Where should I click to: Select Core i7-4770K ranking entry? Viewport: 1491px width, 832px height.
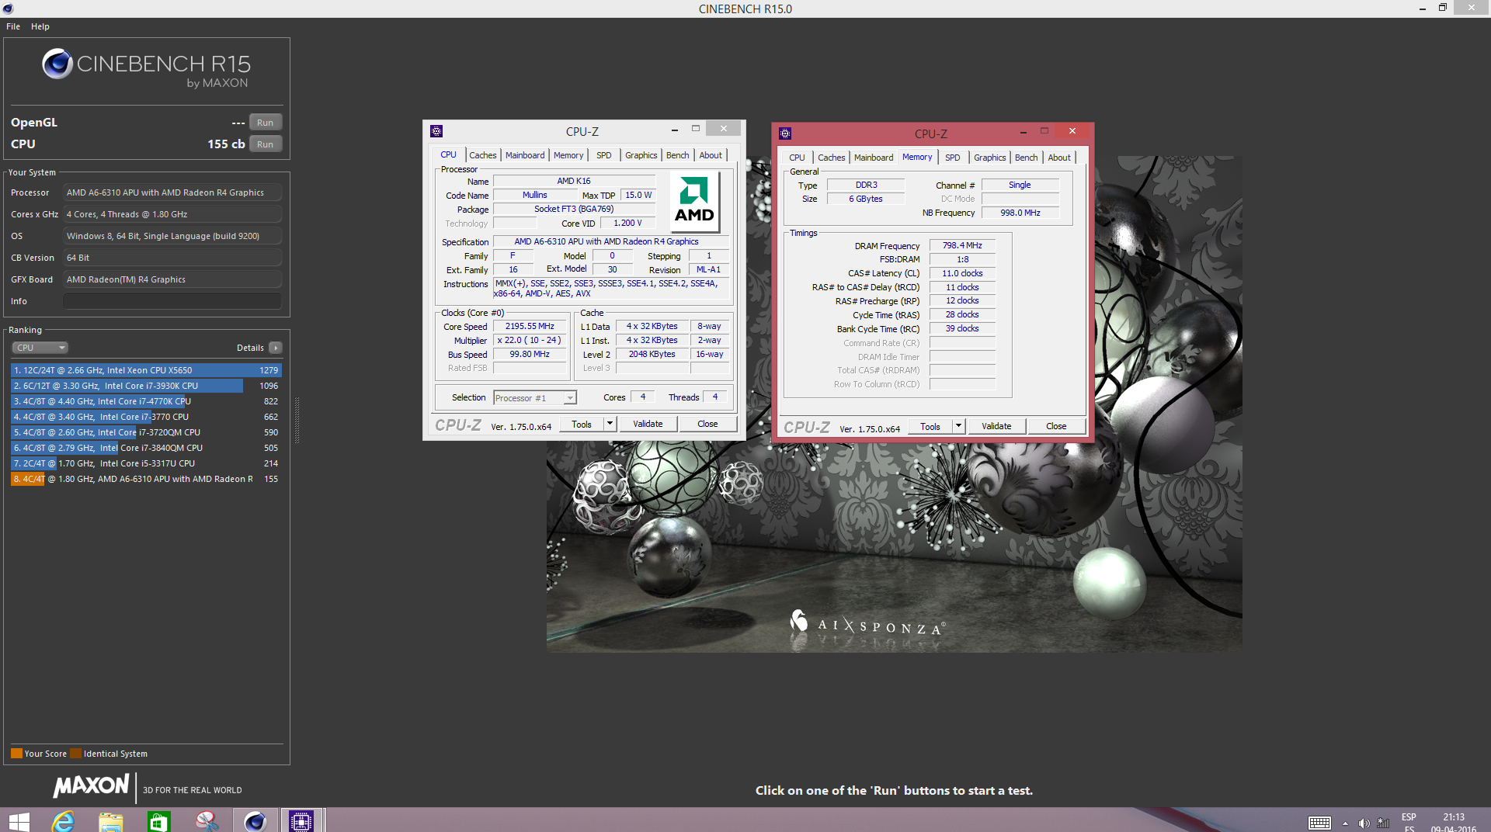point(146,401)
